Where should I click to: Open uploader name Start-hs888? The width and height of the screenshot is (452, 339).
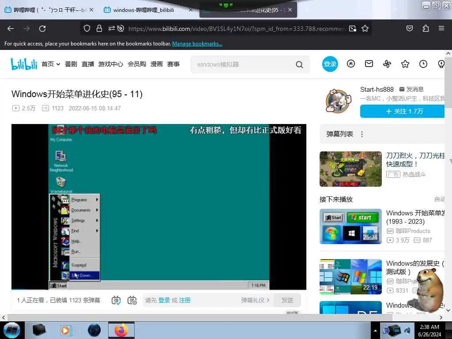point(377,90)
